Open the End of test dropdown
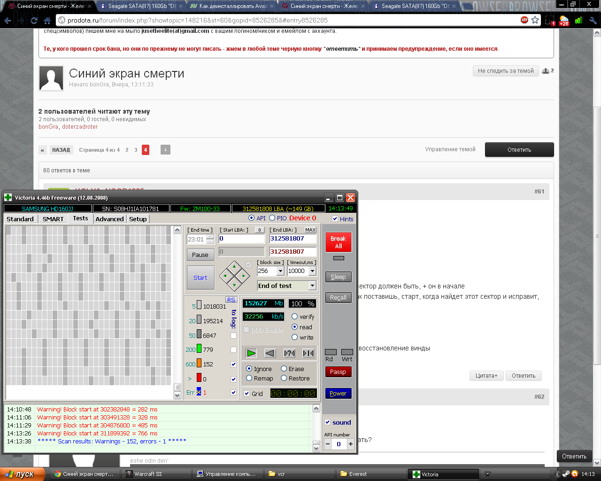Viewport: 601px width, 481px height. tap(312, 286)
